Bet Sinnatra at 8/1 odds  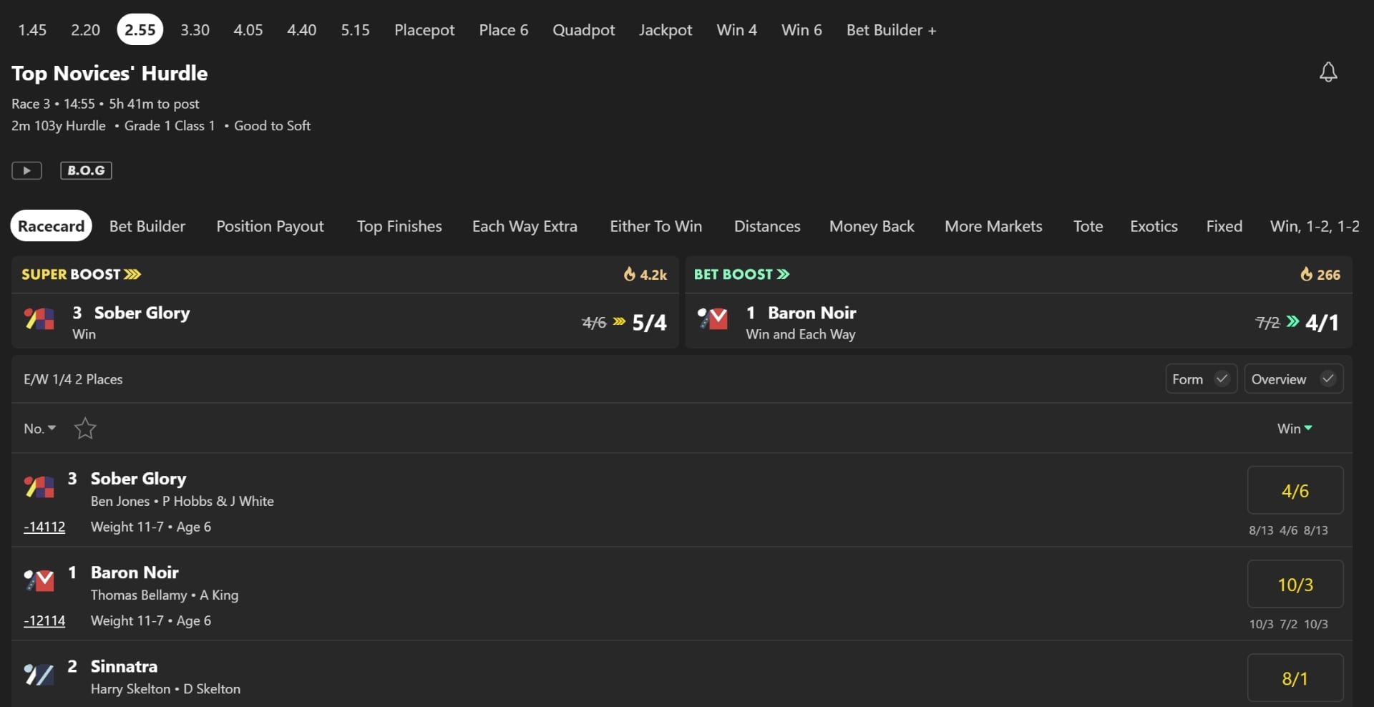1295,678
